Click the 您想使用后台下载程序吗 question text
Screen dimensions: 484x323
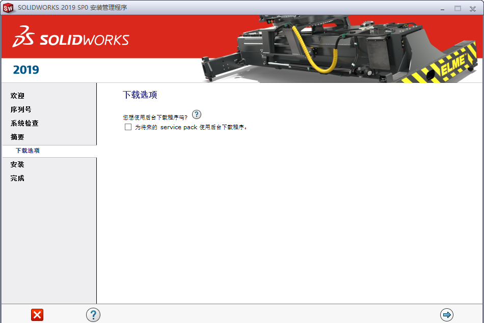(155, 118)
